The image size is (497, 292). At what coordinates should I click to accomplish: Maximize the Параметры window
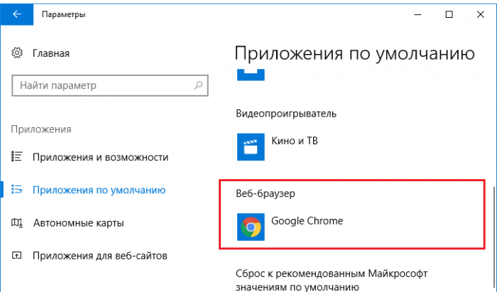[x=449, y=14]
